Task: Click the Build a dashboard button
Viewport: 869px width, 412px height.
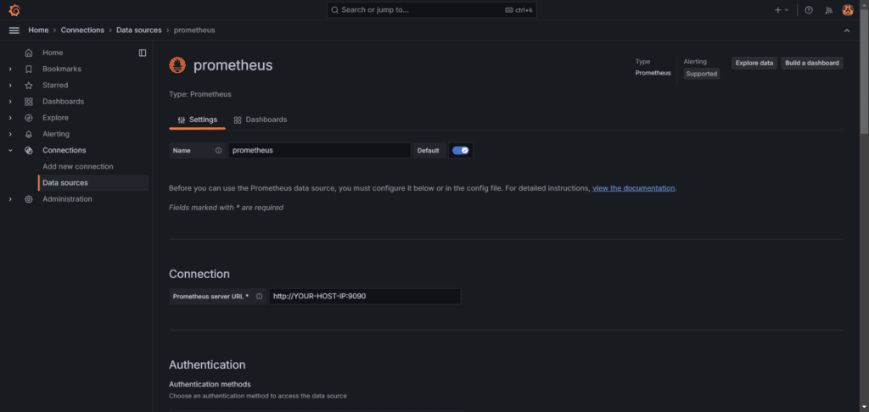Action: (812, 63)
